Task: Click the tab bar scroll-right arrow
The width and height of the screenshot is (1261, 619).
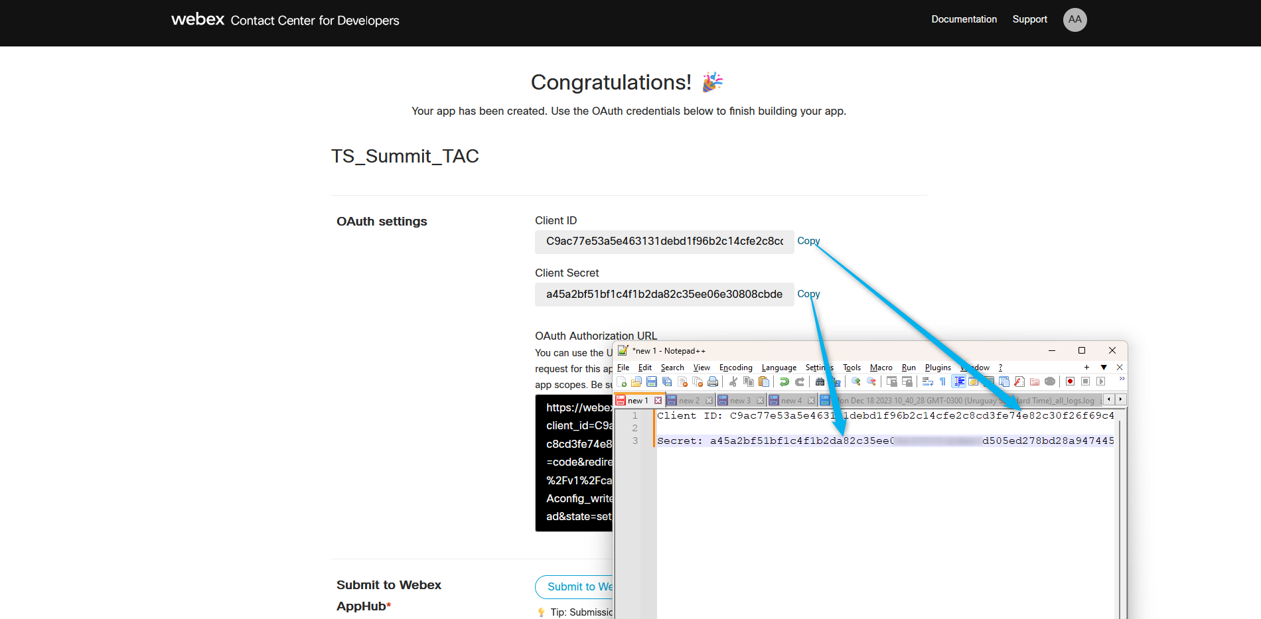Action: pyautogui.click(x=1121, y=399)
